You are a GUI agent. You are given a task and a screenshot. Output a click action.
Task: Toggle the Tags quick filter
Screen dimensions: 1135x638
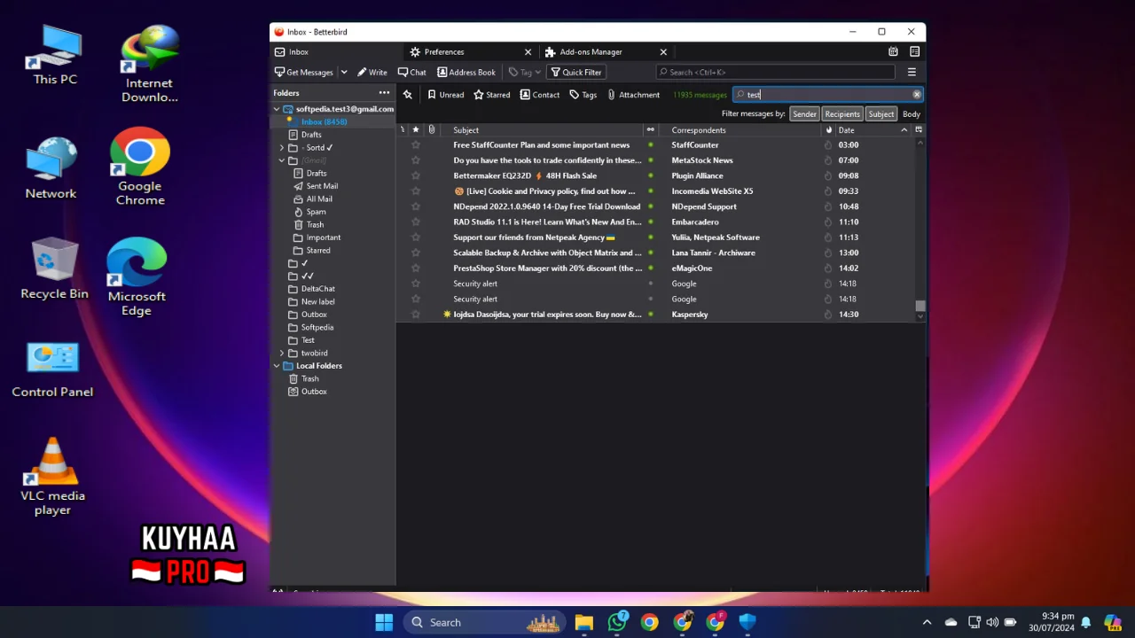(583, 95)
